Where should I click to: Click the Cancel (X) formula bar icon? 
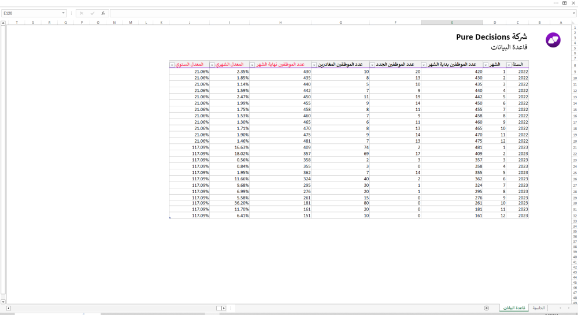coord(81,13)
